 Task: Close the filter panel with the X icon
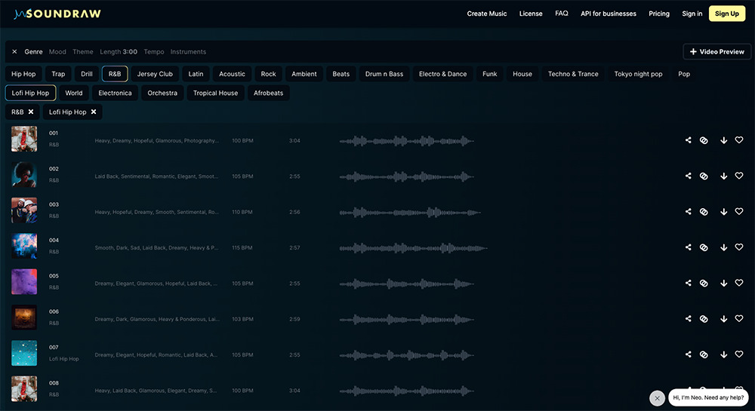[x=14, y=52]
